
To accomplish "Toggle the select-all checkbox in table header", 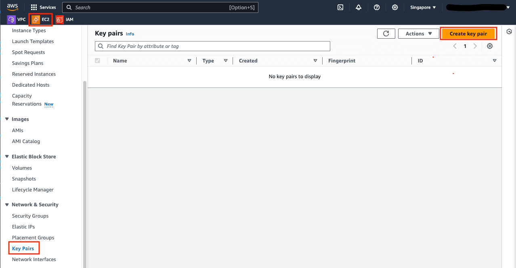I will click(97, 60).
